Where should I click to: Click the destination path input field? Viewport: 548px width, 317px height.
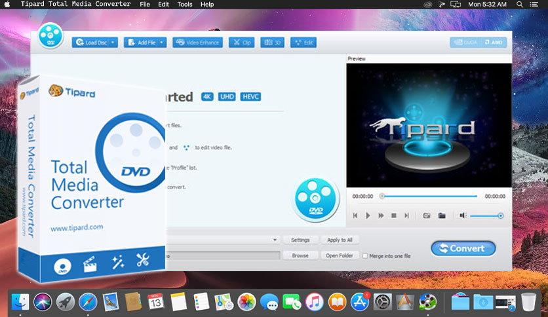coord(223,255)
